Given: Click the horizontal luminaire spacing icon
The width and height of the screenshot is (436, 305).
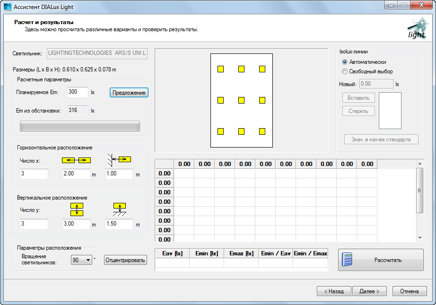Looking at the screenshot, I should pyautogui.click(x=76, y=160).
